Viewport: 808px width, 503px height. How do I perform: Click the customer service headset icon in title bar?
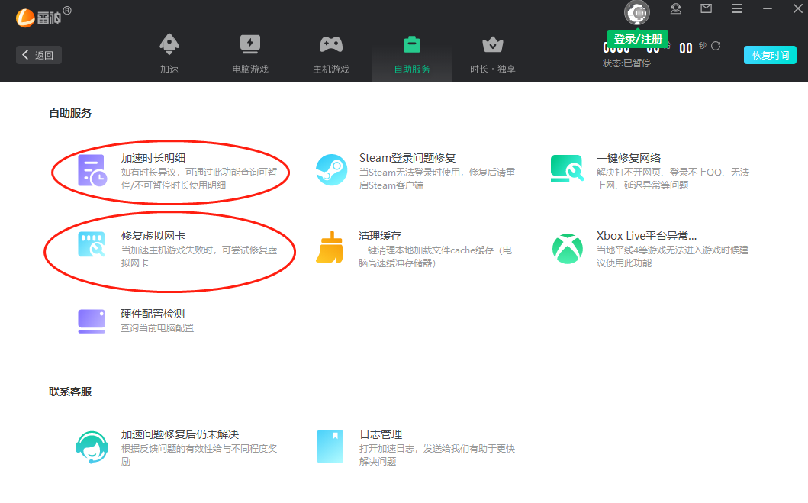675,9
